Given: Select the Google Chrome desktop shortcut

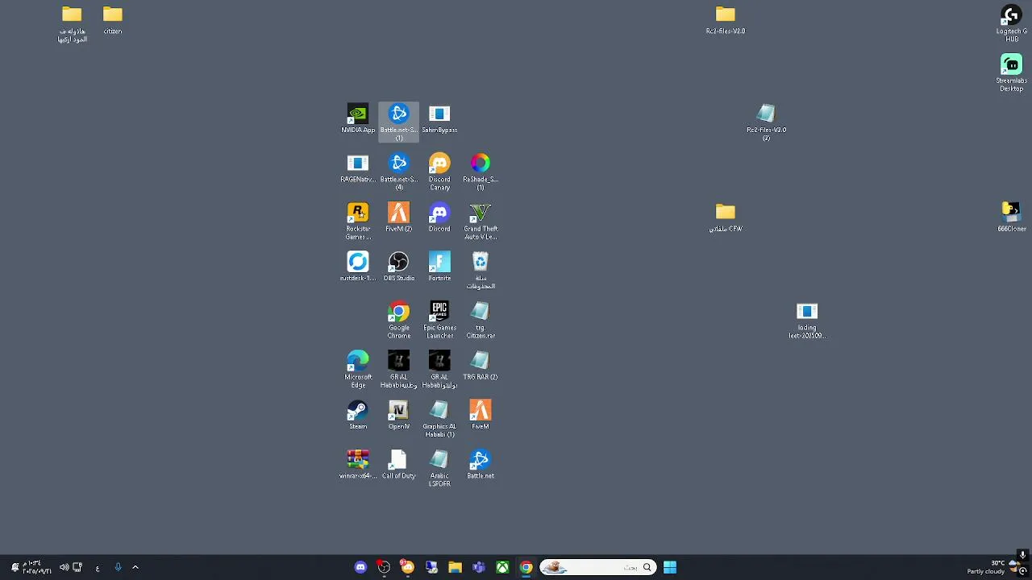Looking at the screenshot, I should click(398, 319).
